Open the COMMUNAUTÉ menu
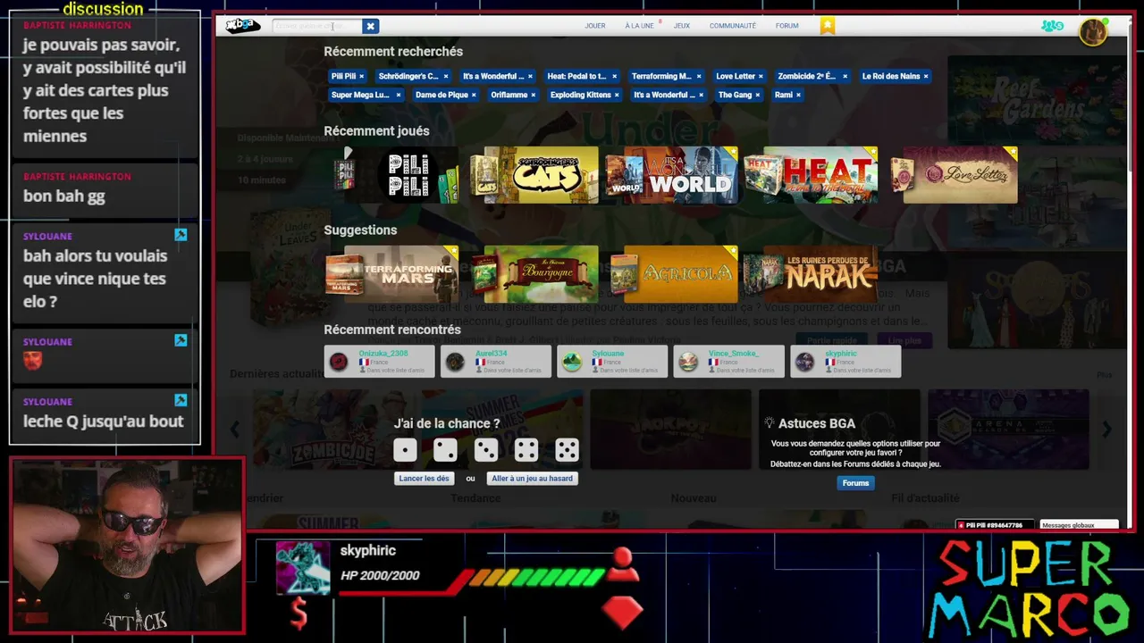 pyautogui.click(x=733, y=26)
